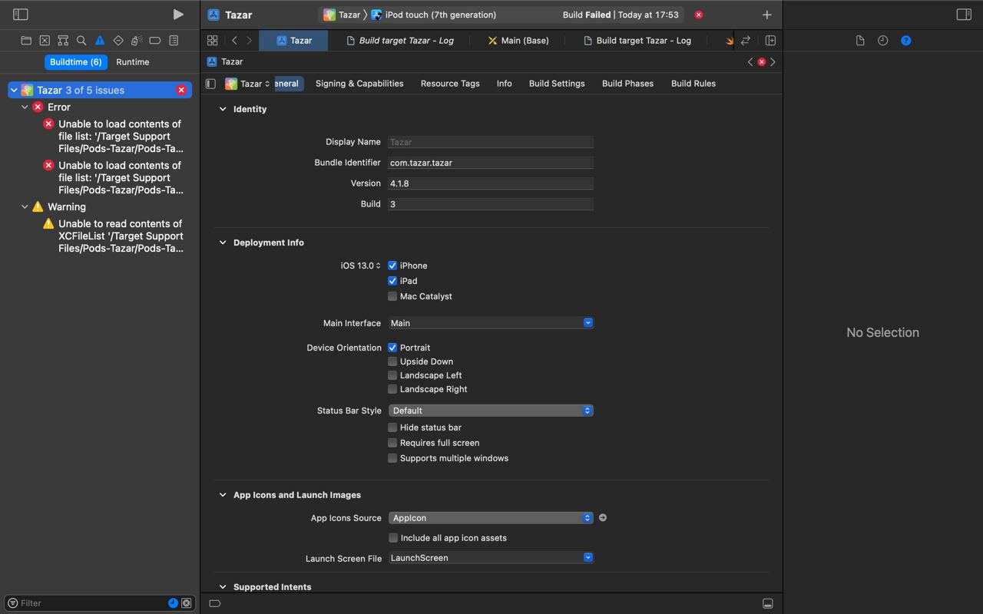Open the Breakpoint navigator
This screenshot has width=983, height=614.
coord(155,41)
